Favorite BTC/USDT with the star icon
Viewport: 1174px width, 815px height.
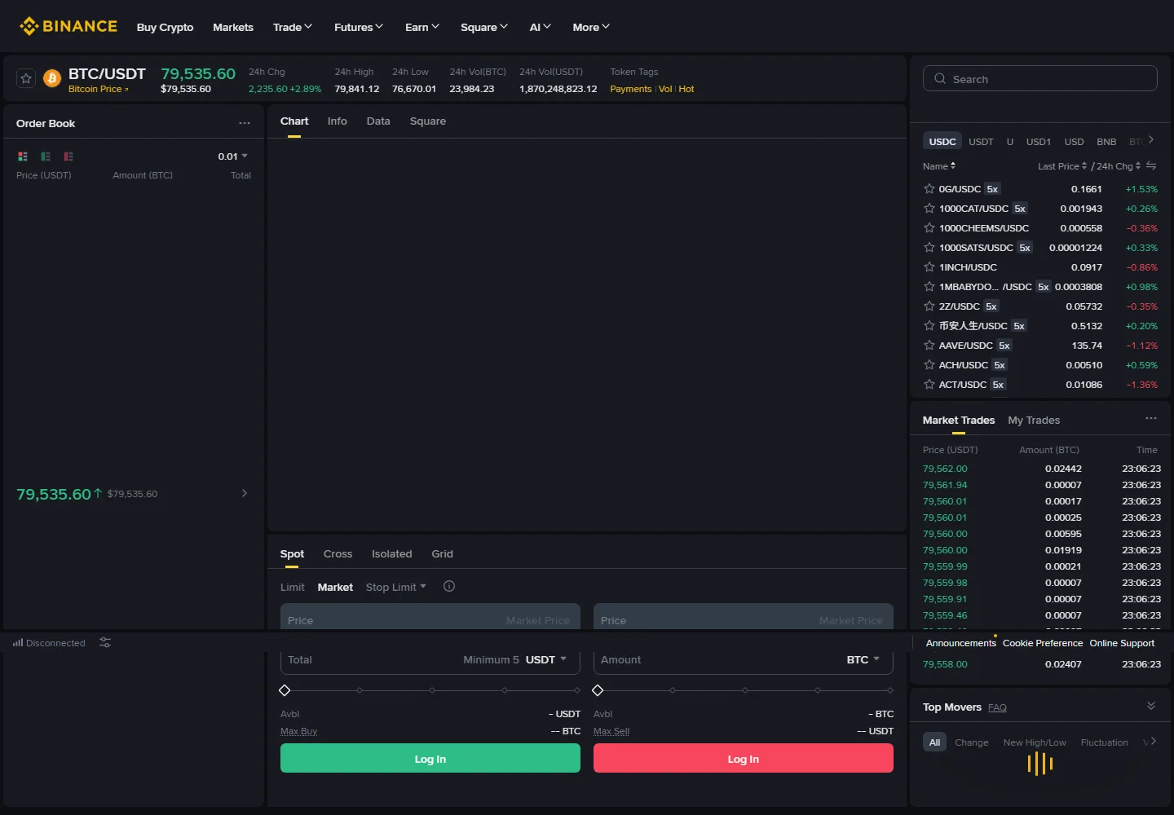[26, 78]
